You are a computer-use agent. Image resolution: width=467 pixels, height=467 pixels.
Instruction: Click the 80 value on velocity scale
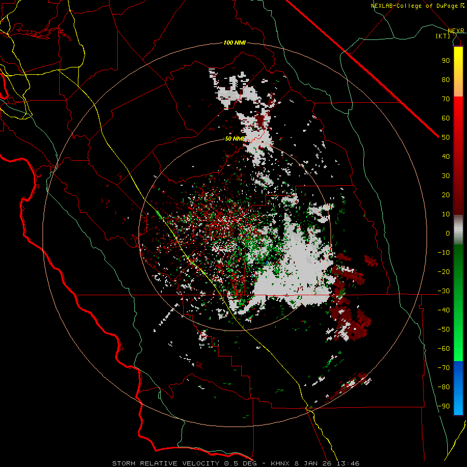pyautogui.click(x=446, y=79)
